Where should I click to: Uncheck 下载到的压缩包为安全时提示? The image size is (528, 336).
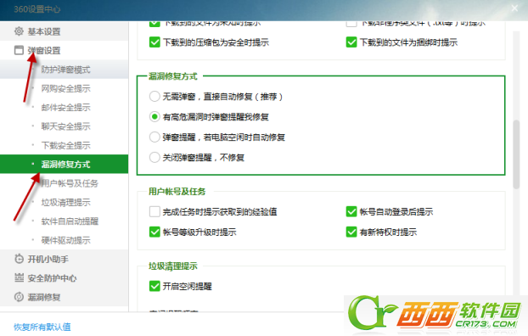[x=154, y=42]
